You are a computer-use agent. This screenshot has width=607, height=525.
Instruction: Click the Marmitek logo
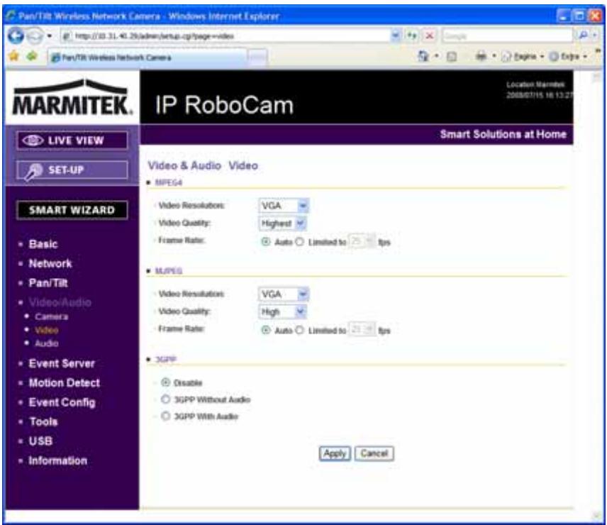click(72, 98)
